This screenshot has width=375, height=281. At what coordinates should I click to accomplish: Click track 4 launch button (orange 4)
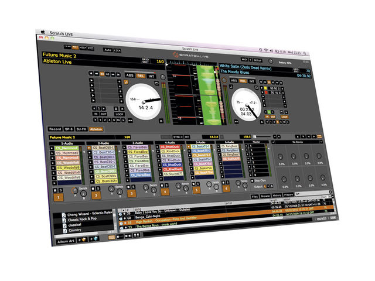click(165, 192)
